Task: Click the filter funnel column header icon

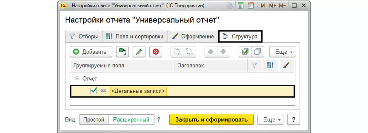Action: [254, 65]
